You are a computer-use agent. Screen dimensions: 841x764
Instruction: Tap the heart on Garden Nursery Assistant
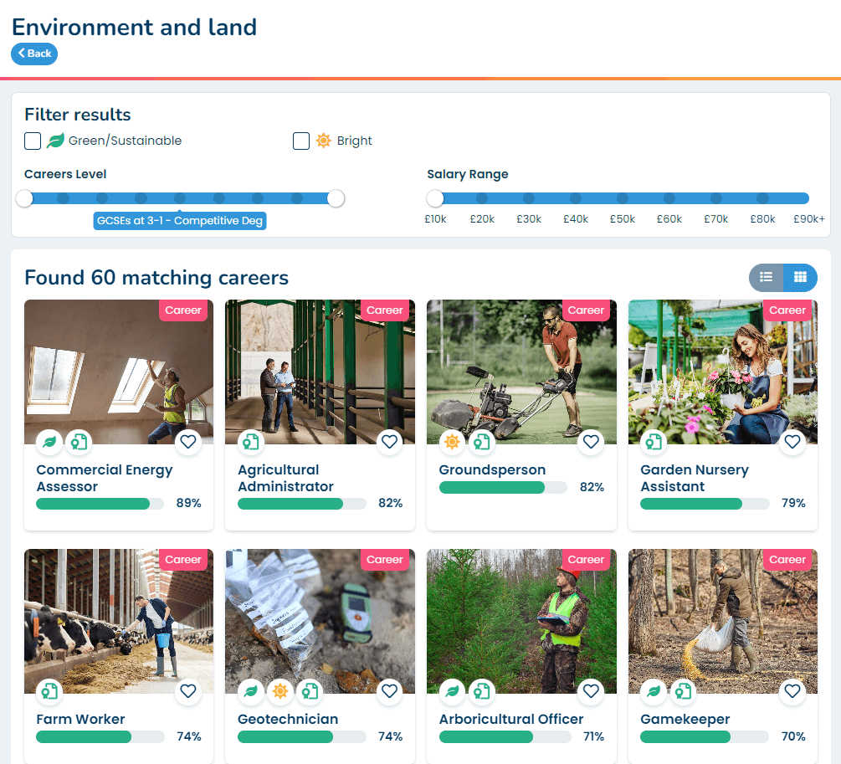click(x=792, y=442)
